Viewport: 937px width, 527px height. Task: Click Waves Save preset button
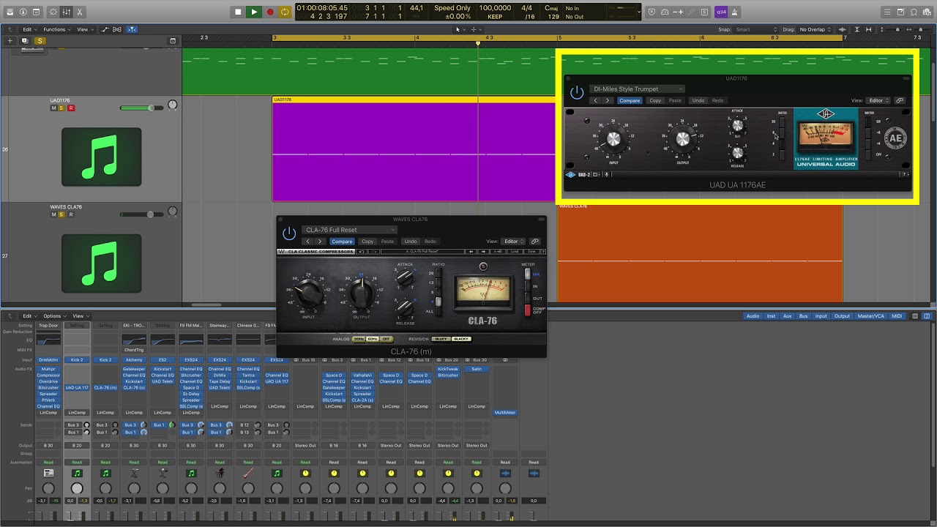(531, 251)
